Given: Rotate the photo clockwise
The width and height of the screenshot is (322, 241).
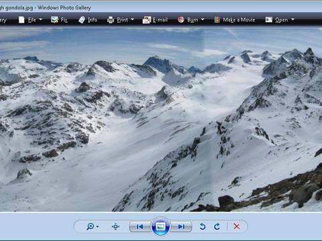Looking at the screenshot, I should [217, 226].
